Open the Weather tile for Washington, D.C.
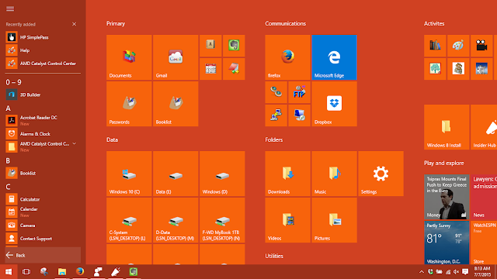Viewport: 497px width, 279px height. (447, 243)
